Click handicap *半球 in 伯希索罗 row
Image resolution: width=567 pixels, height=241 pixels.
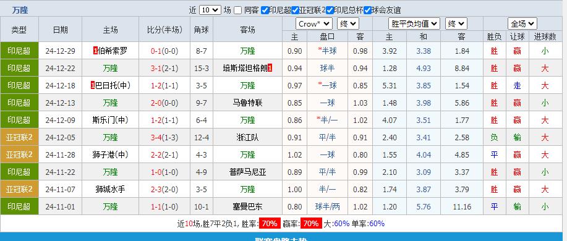pyautogui.click(x=327, y=51)
